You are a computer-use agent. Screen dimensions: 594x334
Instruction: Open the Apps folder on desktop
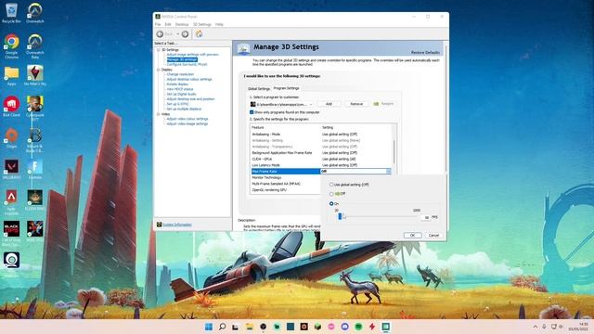pos(11,75)
